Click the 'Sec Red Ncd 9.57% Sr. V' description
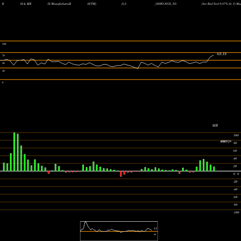 click(x=218, y=4)
